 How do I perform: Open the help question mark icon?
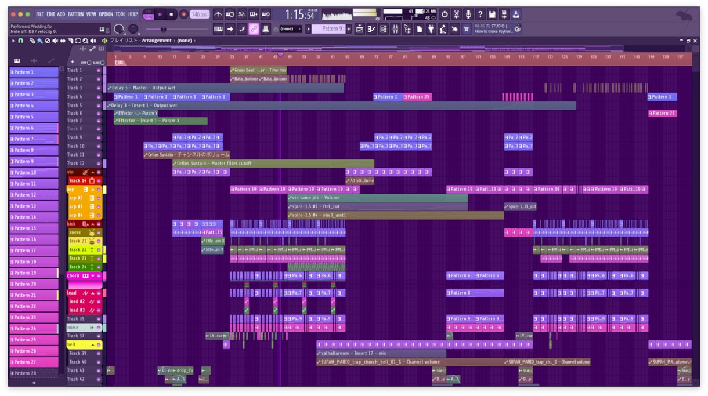pos(480,14)
